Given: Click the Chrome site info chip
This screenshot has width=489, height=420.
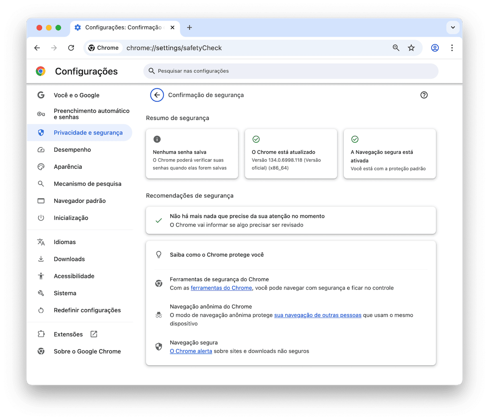Looking at the screenshot, I should coord(103,48).
